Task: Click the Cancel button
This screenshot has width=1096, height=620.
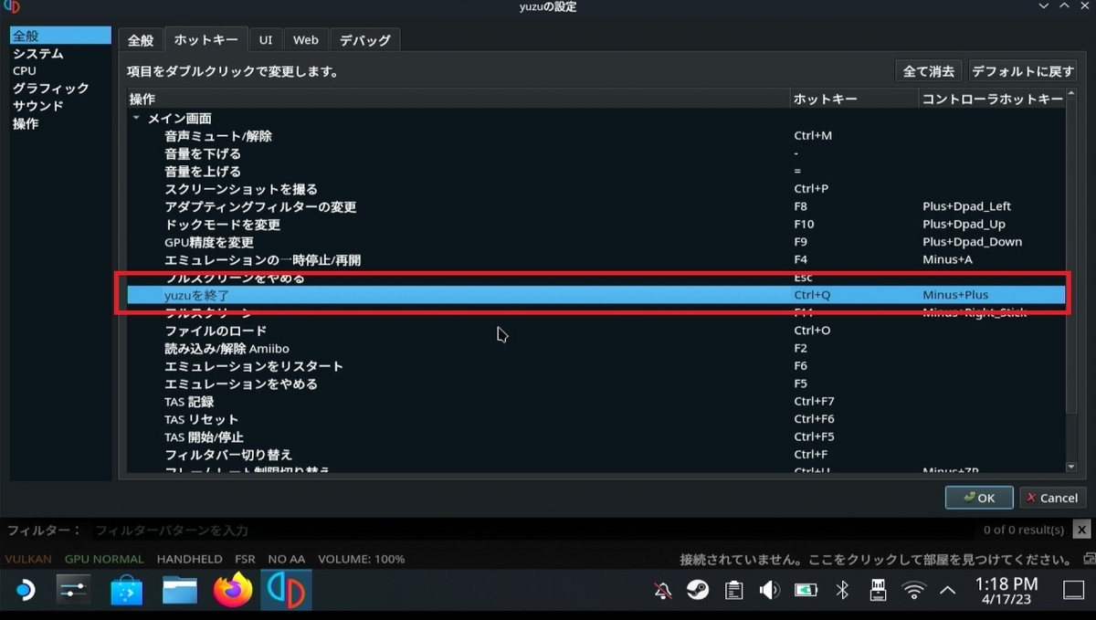Action: tap(1052, 498)
